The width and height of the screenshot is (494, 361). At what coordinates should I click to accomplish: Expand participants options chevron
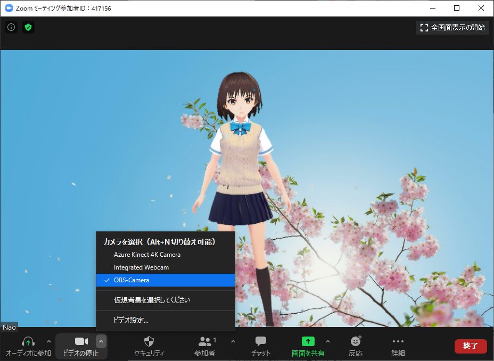pos(233,341)
